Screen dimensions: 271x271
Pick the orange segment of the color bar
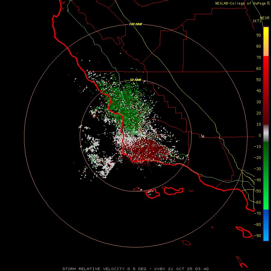[266, 52]
